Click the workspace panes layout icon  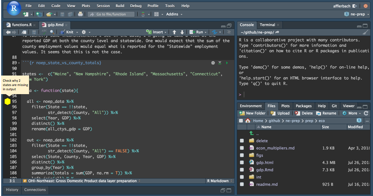(x=156, y=14)
